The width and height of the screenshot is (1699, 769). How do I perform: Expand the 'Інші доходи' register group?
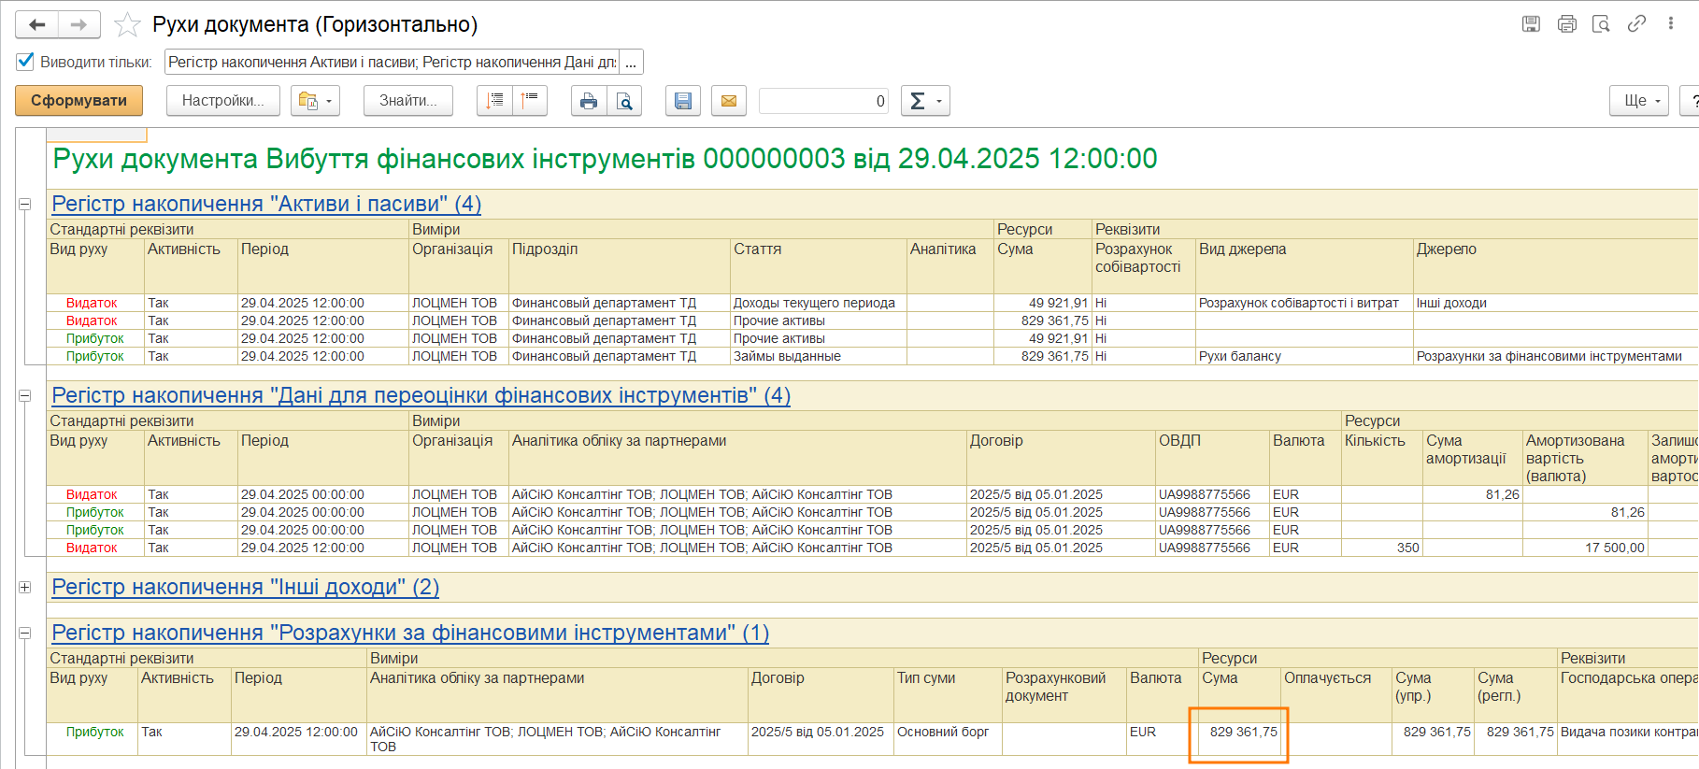(x=25, y=587)
